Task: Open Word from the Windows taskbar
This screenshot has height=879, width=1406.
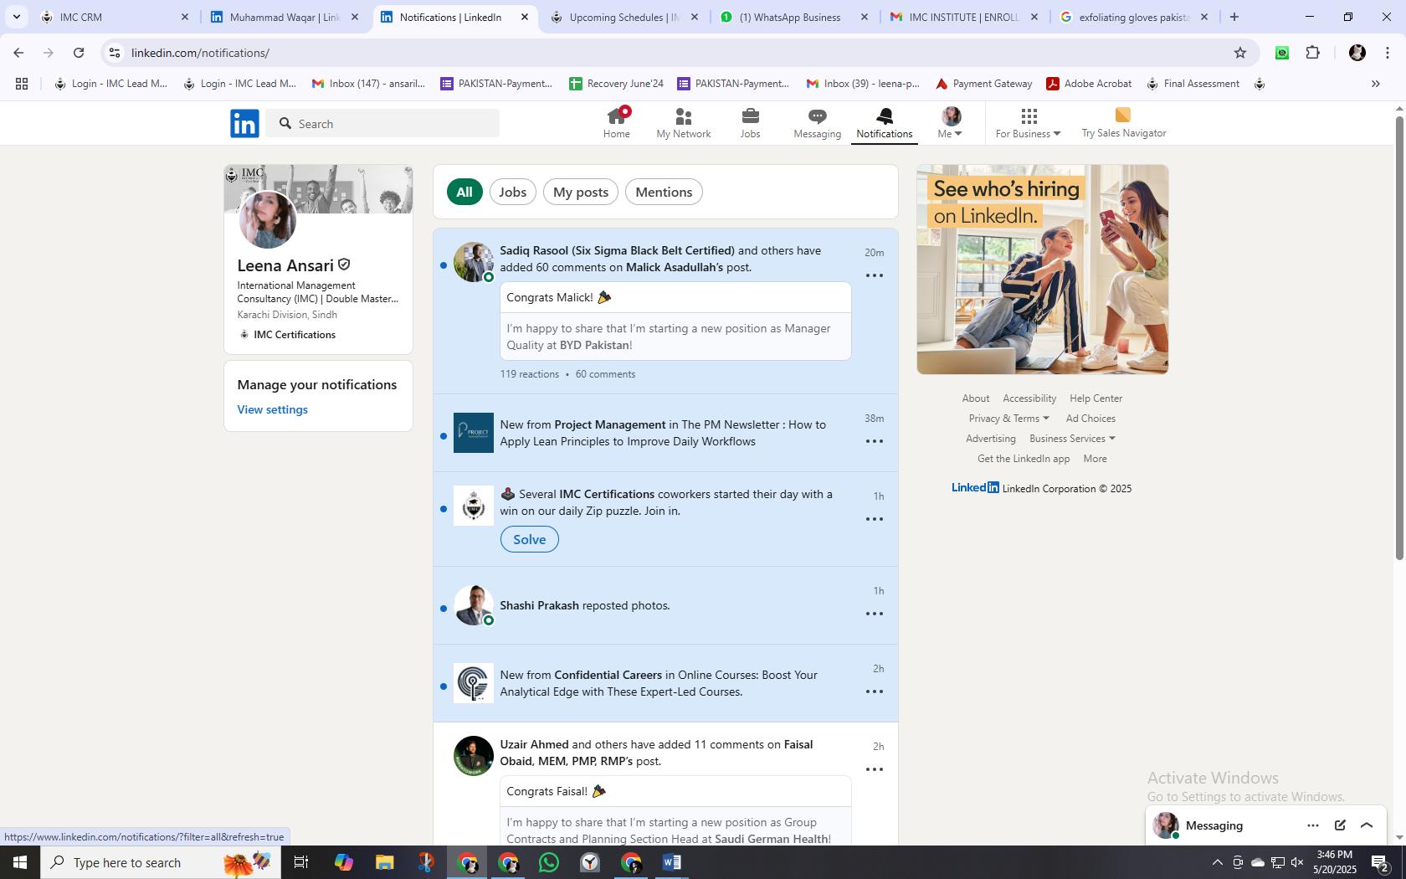Action: [672, 862]
